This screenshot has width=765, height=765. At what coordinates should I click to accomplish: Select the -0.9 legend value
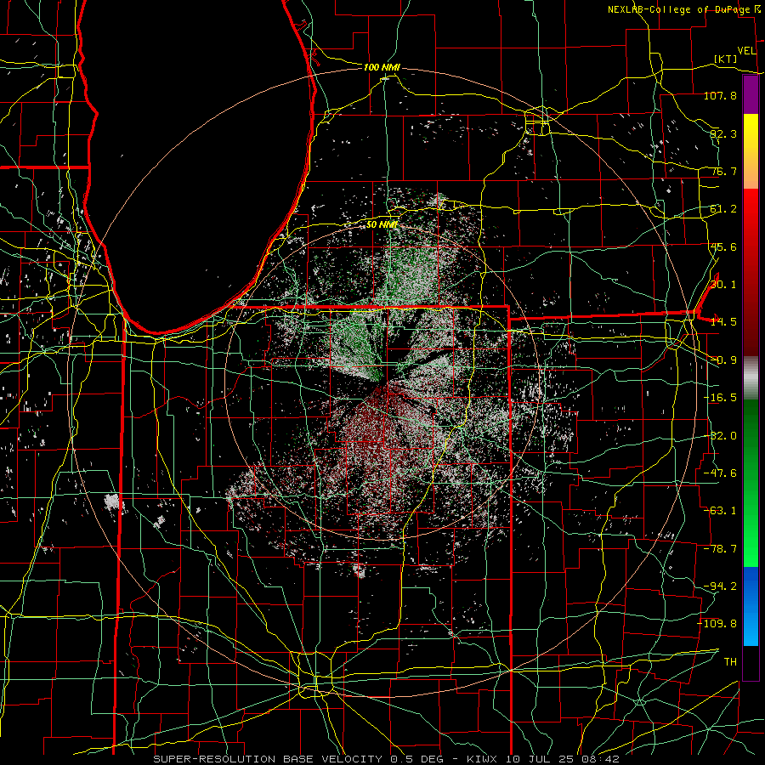(723, 360)
